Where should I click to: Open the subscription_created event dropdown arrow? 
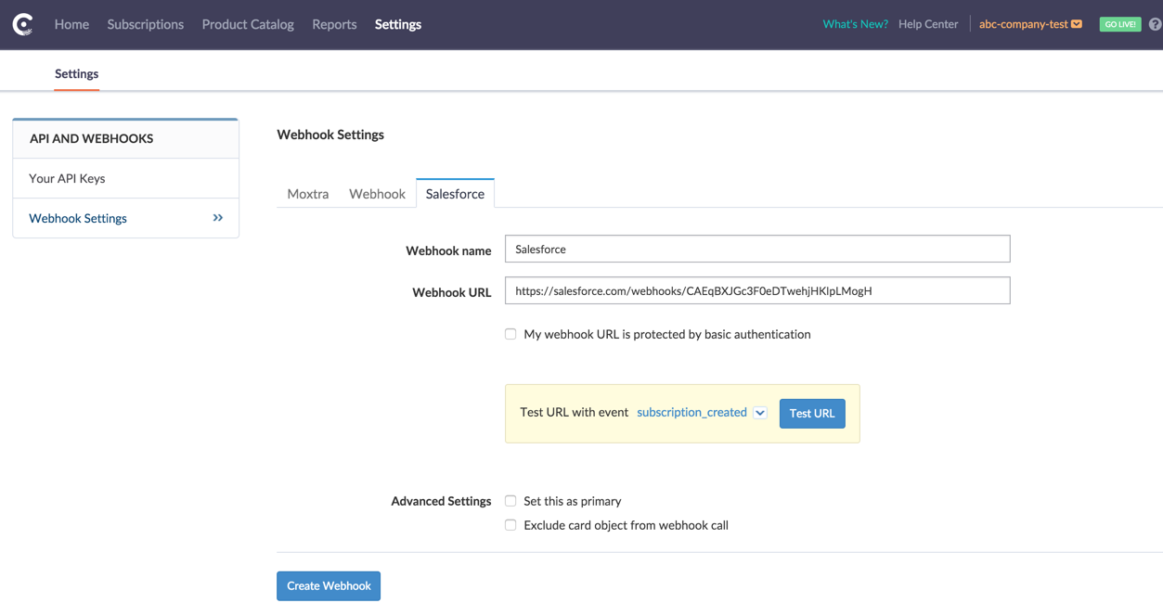[760, 413]
